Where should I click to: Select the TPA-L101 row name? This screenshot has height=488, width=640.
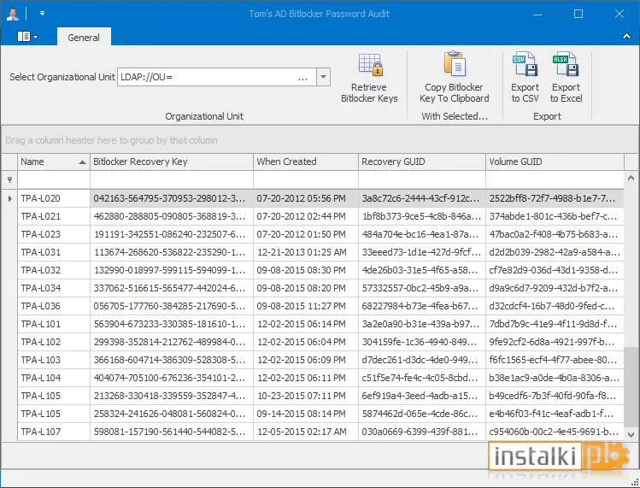(x=54, y=324)
